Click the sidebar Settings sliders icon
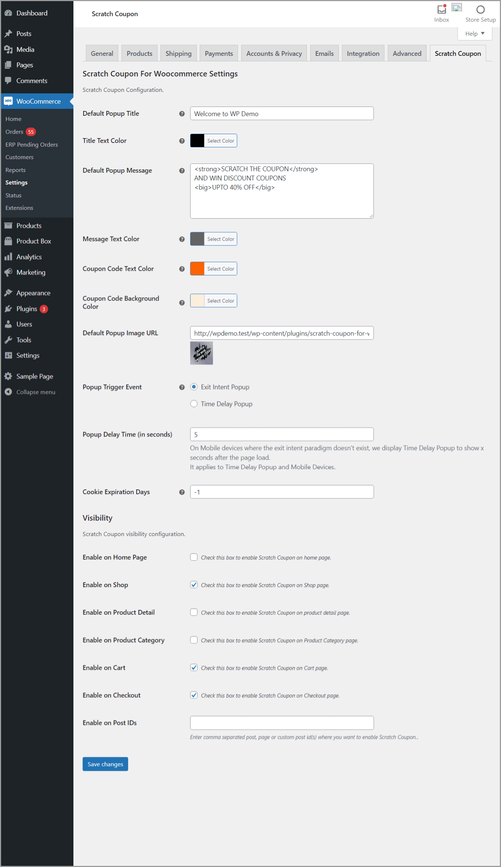 pyautogui.click(x=8, y=355)
